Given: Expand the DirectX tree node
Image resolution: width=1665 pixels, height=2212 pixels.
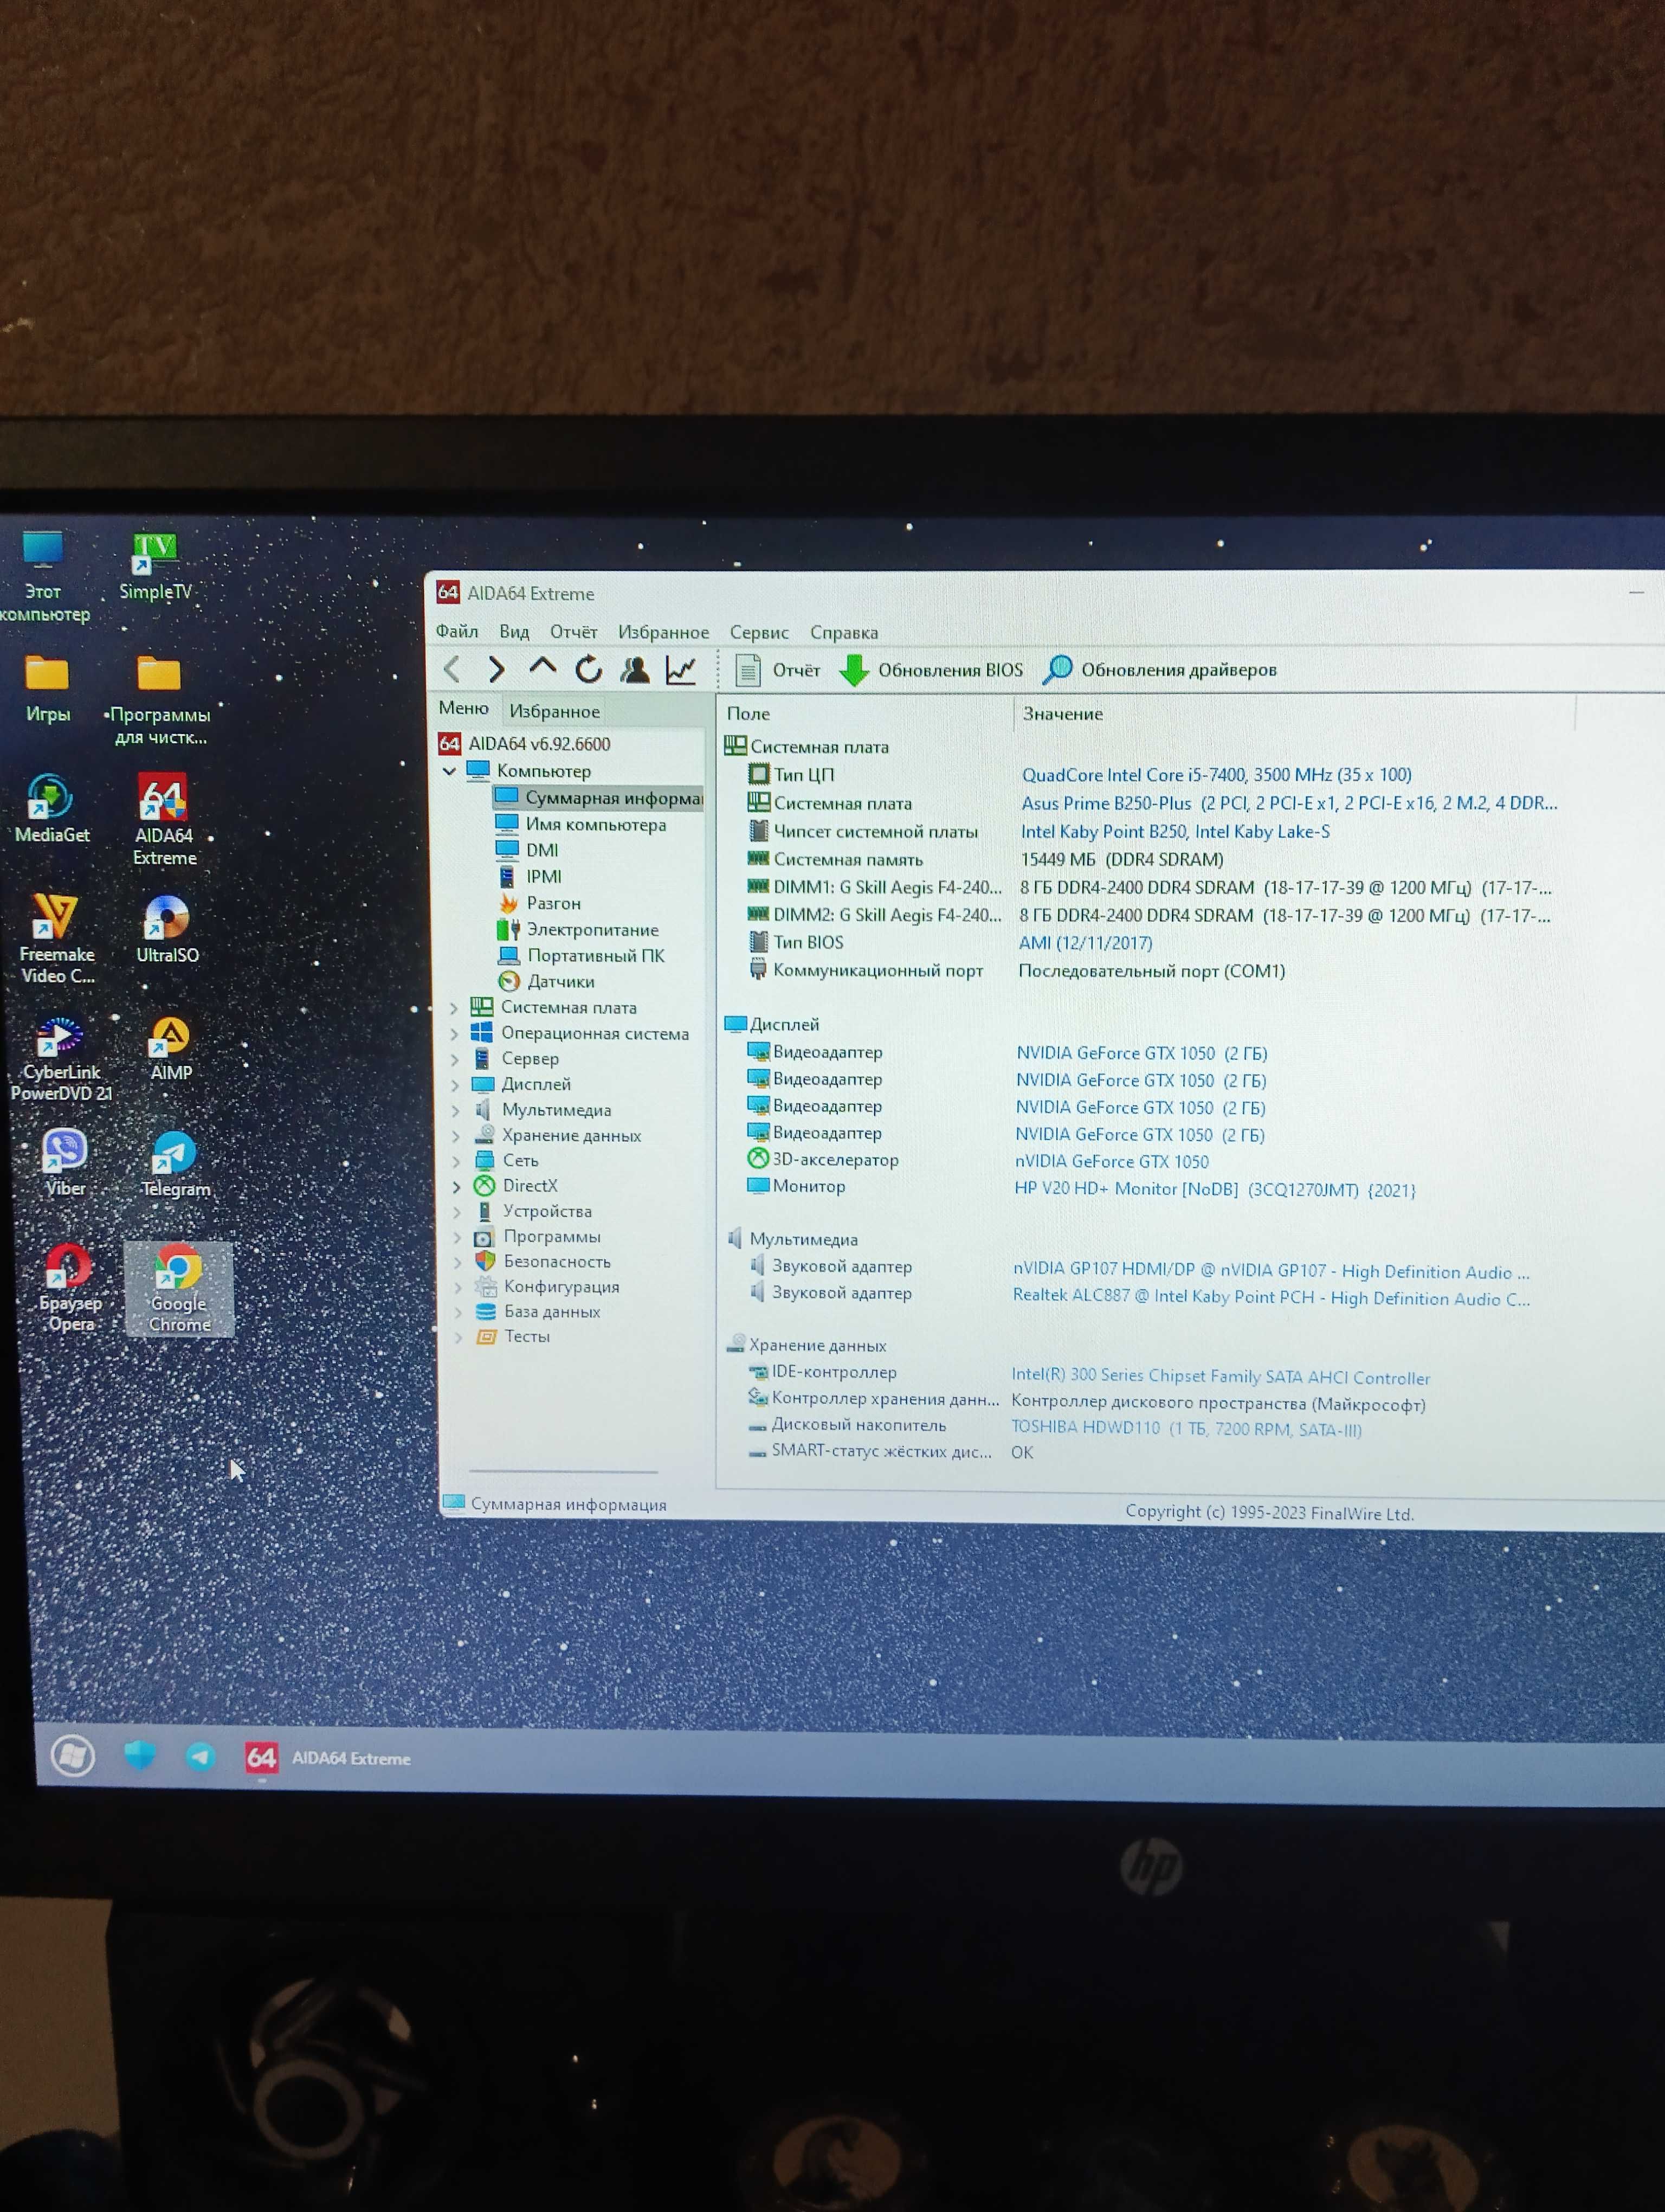Looking at the screenshot, I should pos(457,1186).
